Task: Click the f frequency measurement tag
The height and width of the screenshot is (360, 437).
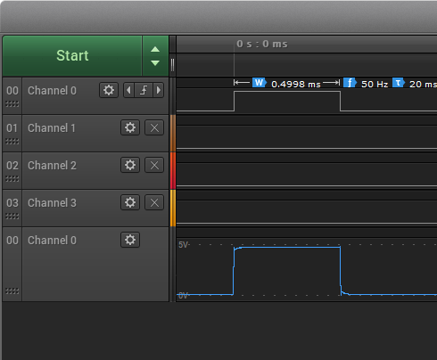Action: point(350,83)
